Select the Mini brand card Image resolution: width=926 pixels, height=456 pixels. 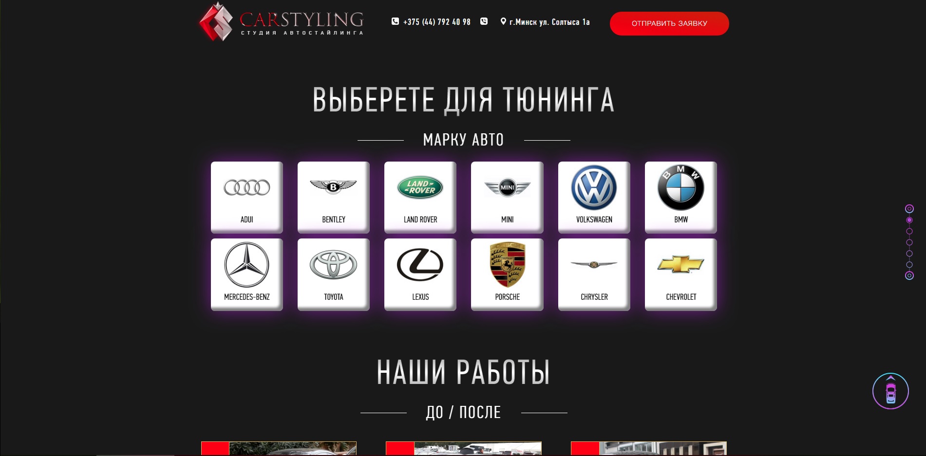click(x=507, y=197)
